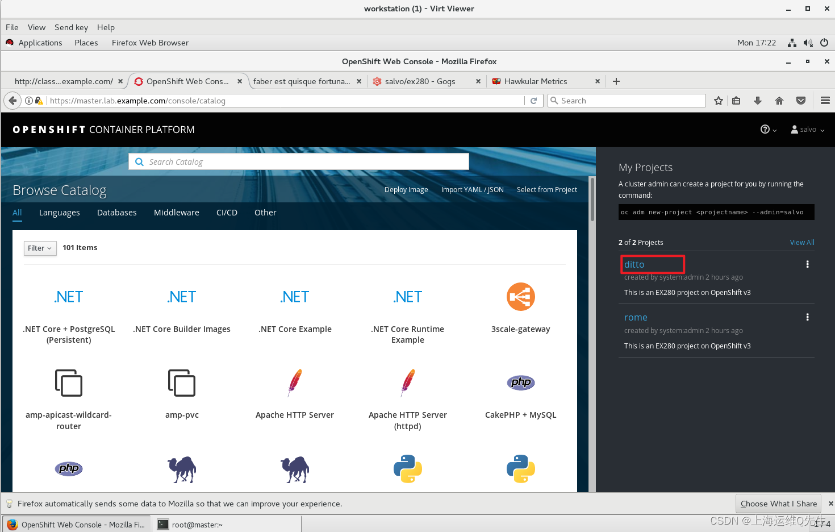Switch to the faber est quisque fortuna tab
Image resolution: width=835 pixels, height=532 pixels.
(302, 81)
